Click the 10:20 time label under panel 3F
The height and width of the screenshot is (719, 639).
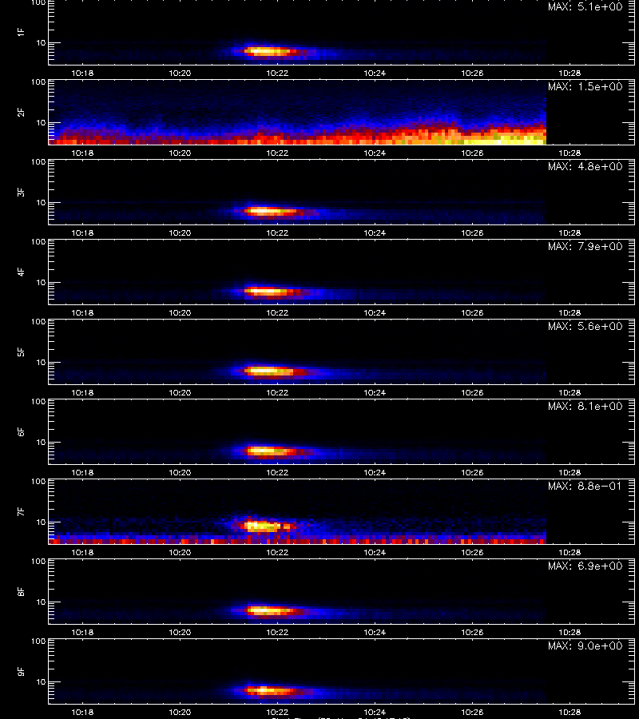click(x=181, y=233)
